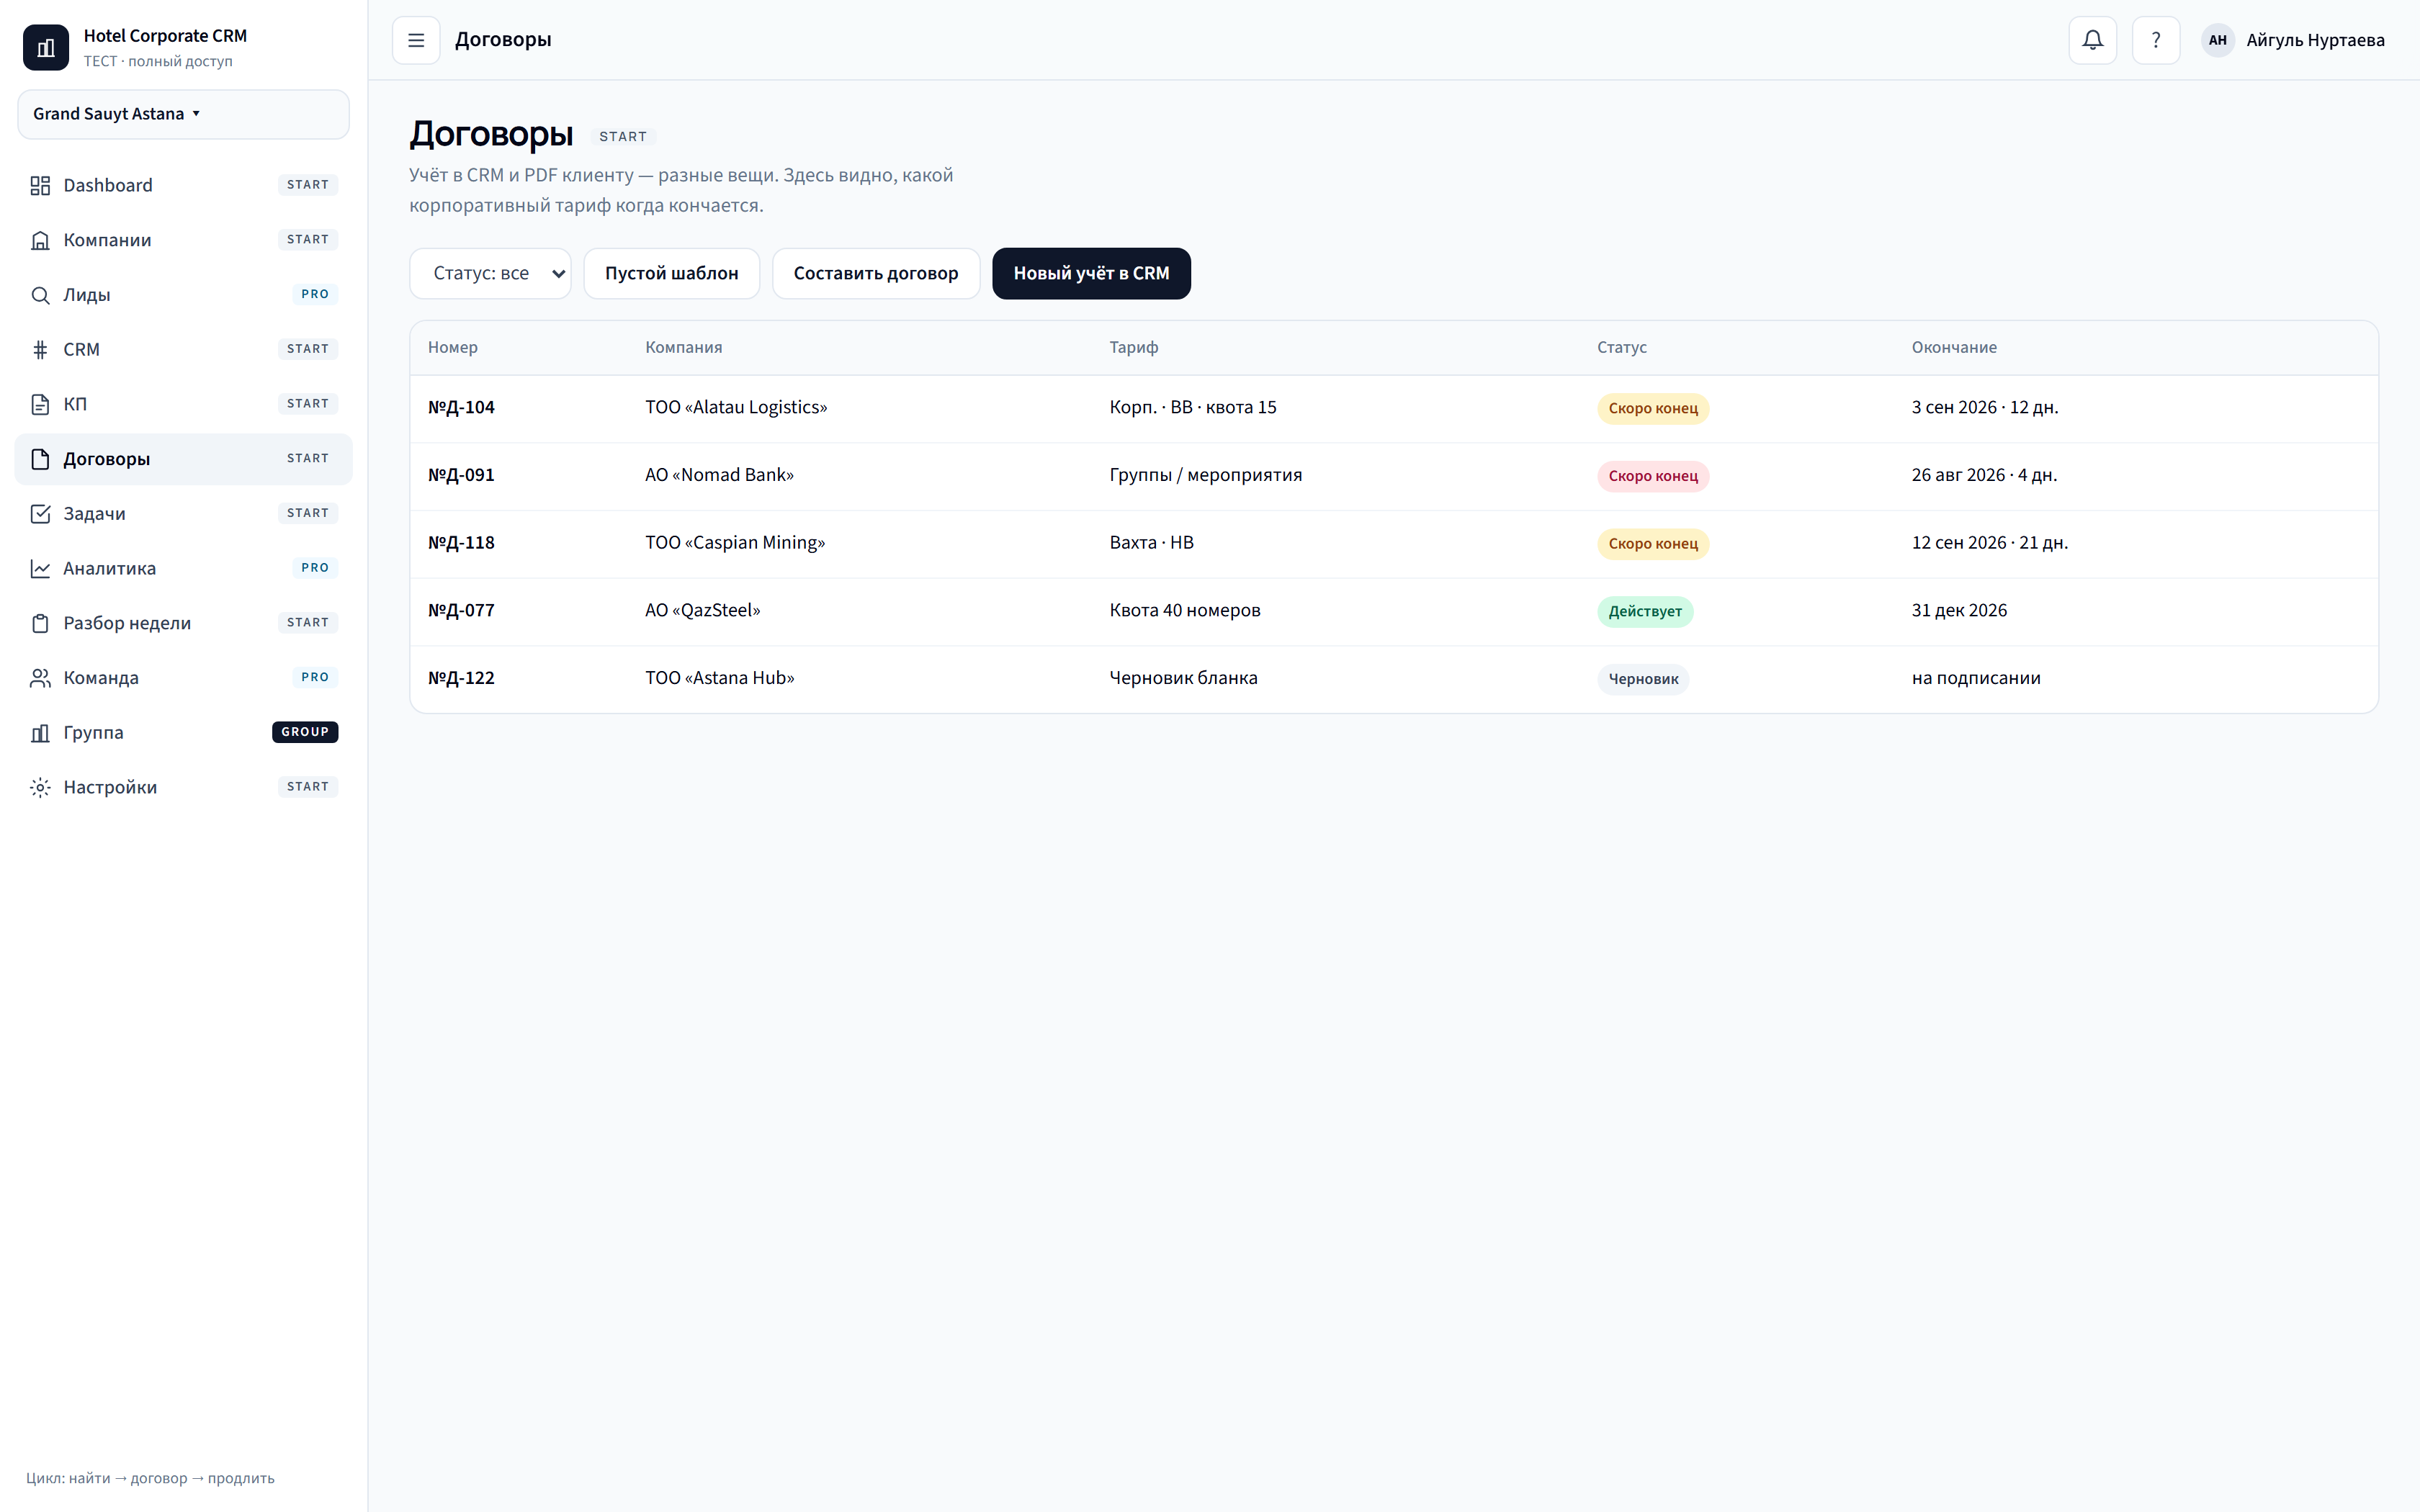
Task: Open Айгуль Нуртаева user profile name
Action: pyautogui.click(x=2315, y=40)
